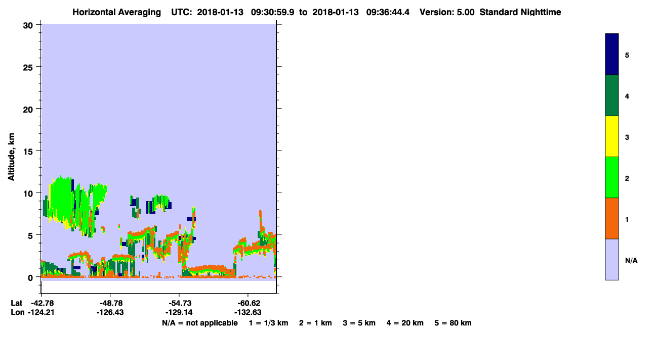
Task: Click the colorbar label '2'
Action: tap(627, 178)
